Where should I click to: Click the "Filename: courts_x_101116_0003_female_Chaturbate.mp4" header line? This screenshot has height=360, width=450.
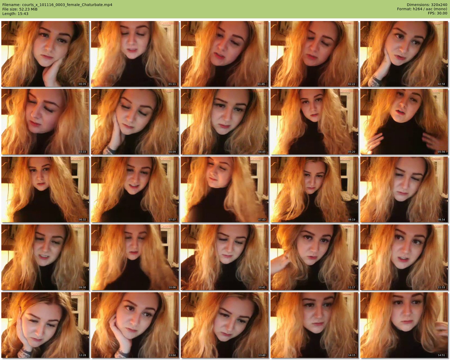click(57, 5)
